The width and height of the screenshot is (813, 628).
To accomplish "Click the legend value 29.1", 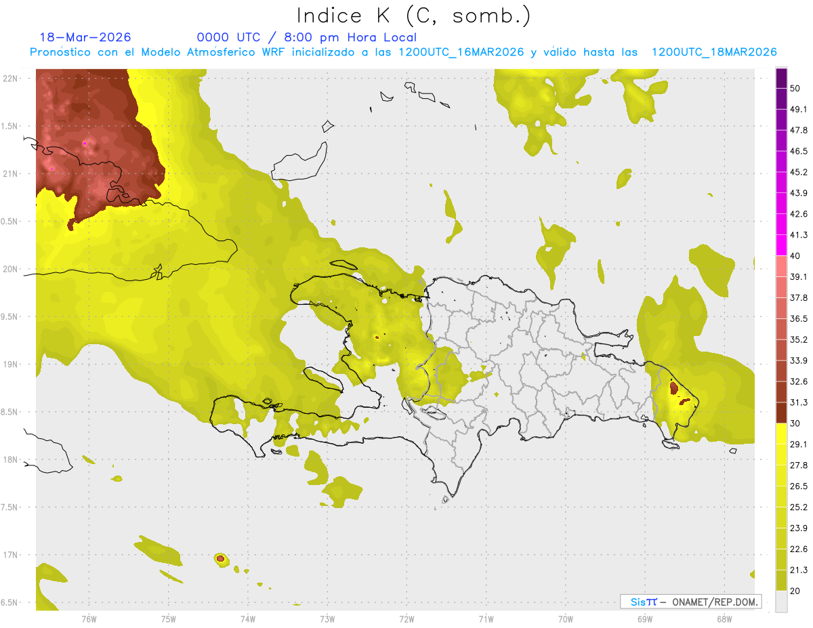I will tap(799, 444).
